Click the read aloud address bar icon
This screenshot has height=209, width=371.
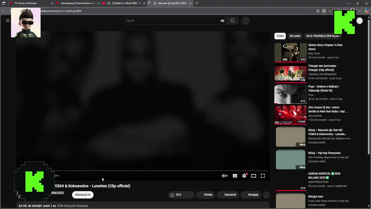tap(324, 11)
